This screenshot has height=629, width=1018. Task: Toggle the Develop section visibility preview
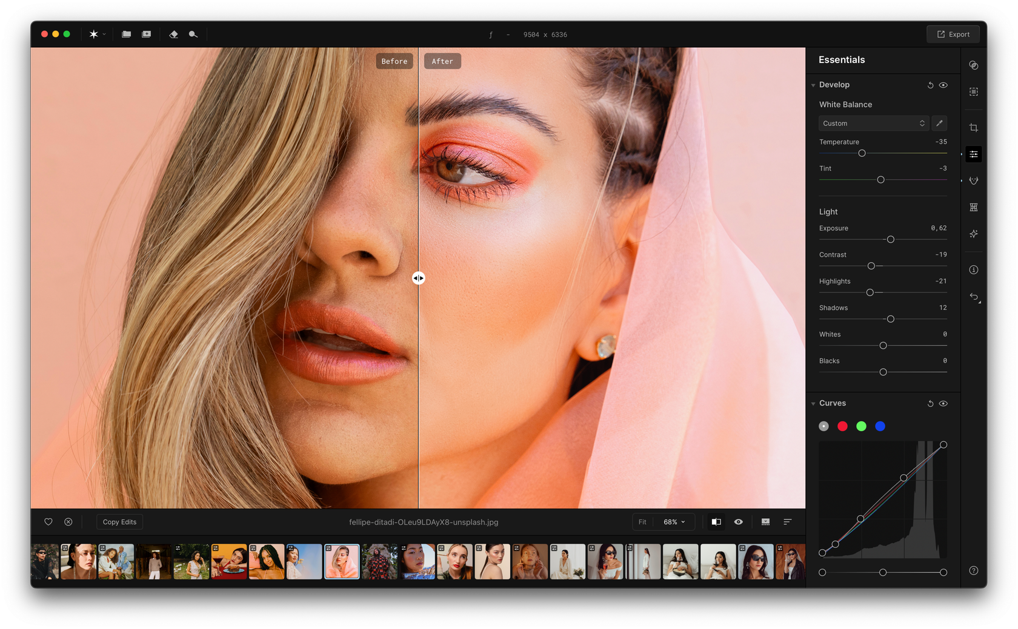(x=943, y=85)
